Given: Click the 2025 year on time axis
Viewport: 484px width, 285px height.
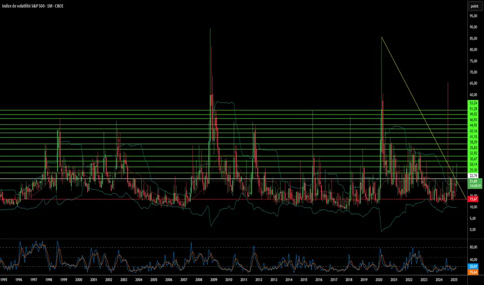Looking at the screenshot, I should 454,280.
